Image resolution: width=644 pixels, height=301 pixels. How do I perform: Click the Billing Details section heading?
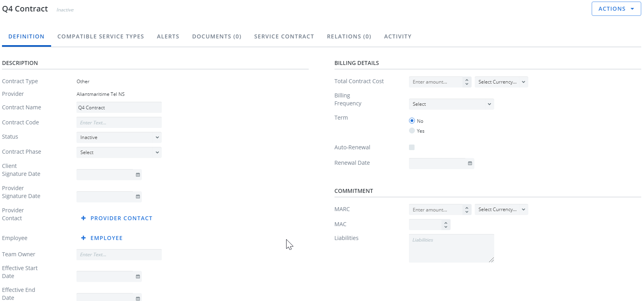tap(357, 63)
